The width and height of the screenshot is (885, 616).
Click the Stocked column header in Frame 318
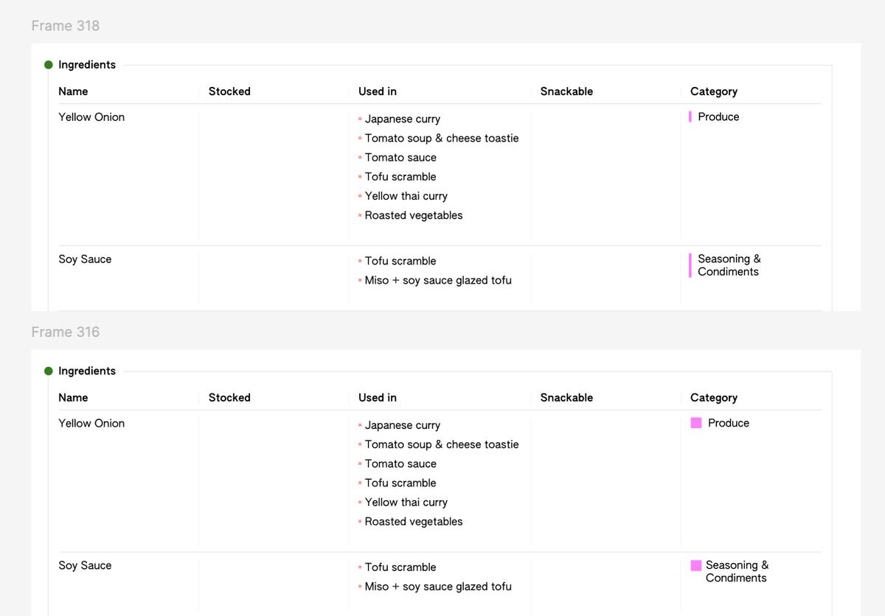[229, 91]
